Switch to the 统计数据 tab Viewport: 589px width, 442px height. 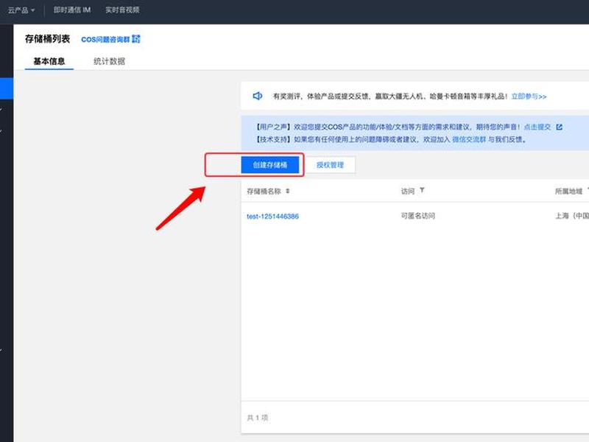pos(109,61)
